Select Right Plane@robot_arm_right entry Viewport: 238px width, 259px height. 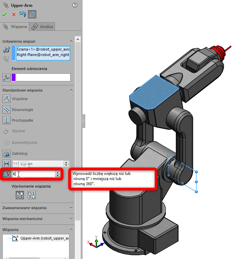coord(43,55)
